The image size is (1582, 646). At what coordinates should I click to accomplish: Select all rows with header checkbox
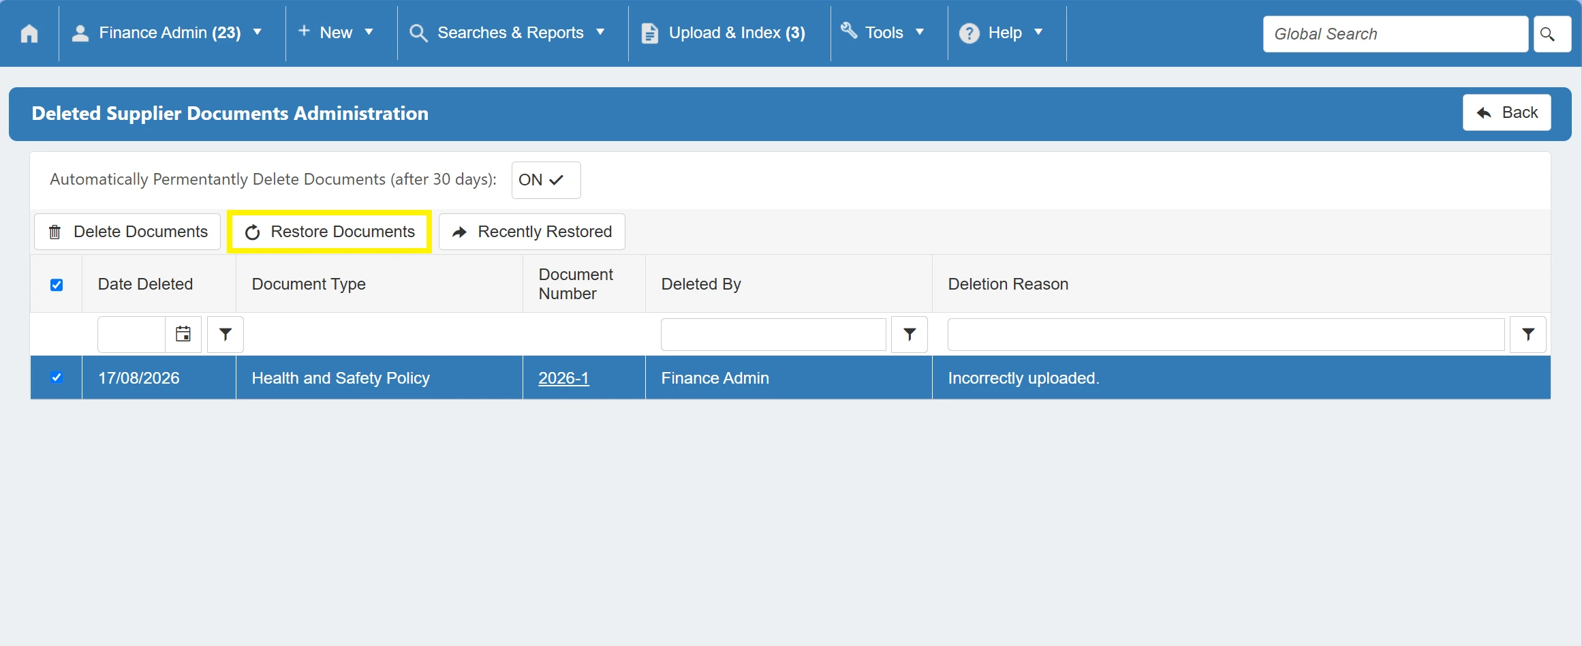[57, 284]
